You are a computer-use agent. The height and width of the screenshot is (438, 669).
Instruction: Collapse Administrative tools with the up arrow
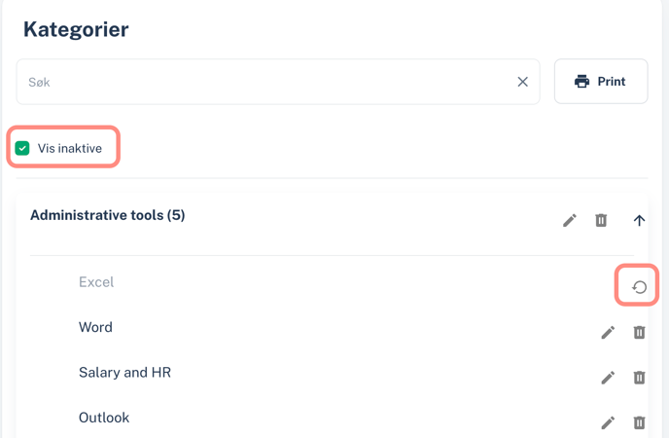coord(639,221)
